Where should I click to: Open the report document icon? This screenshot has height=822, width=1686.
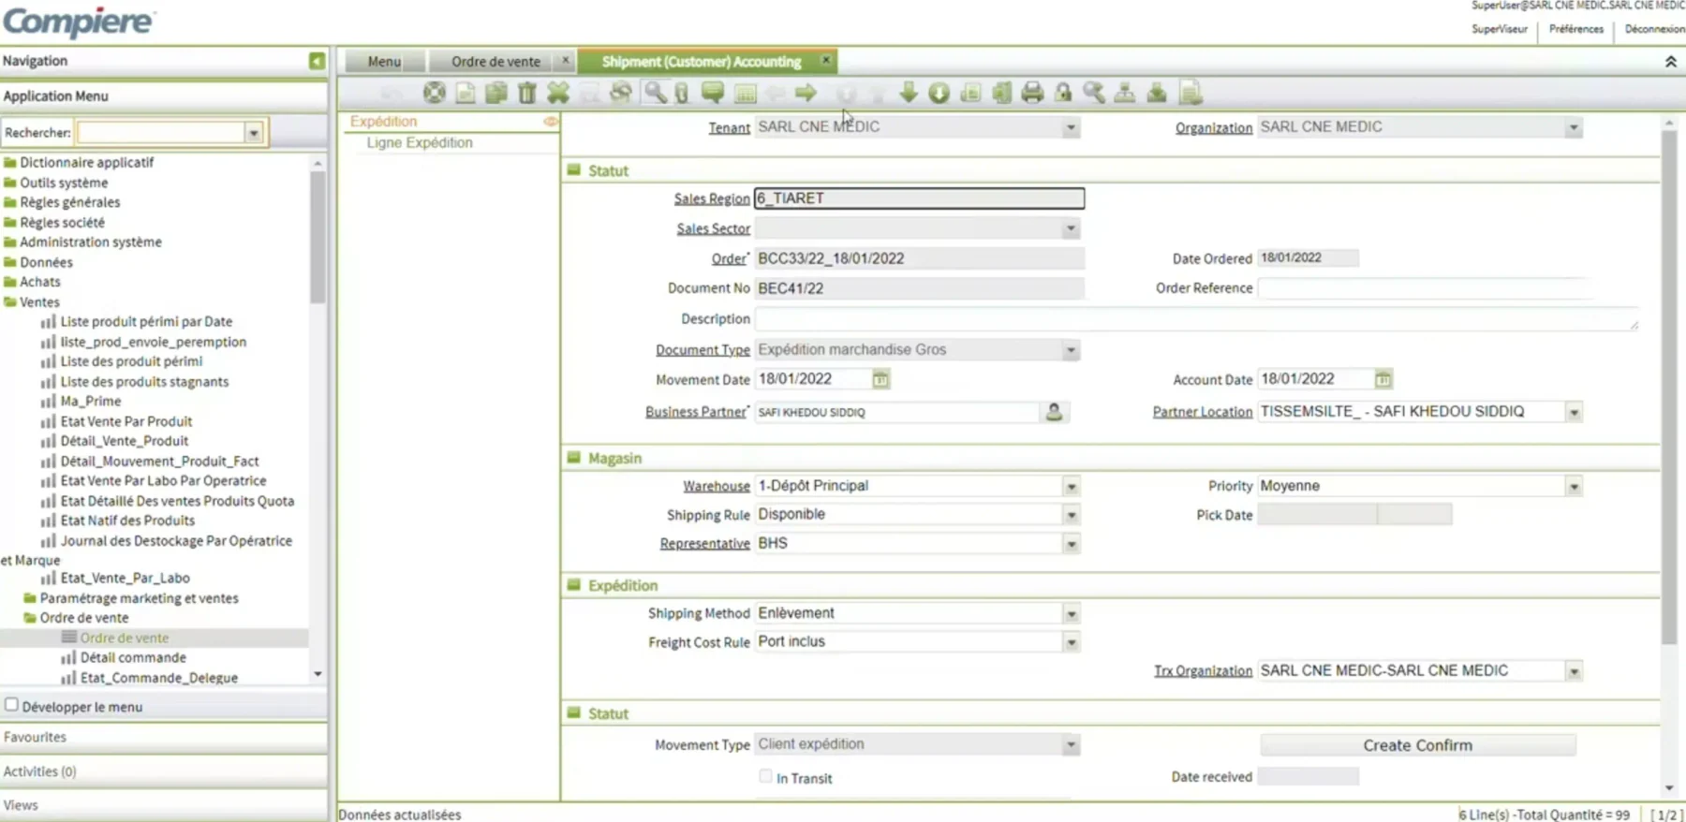point(970,93)
